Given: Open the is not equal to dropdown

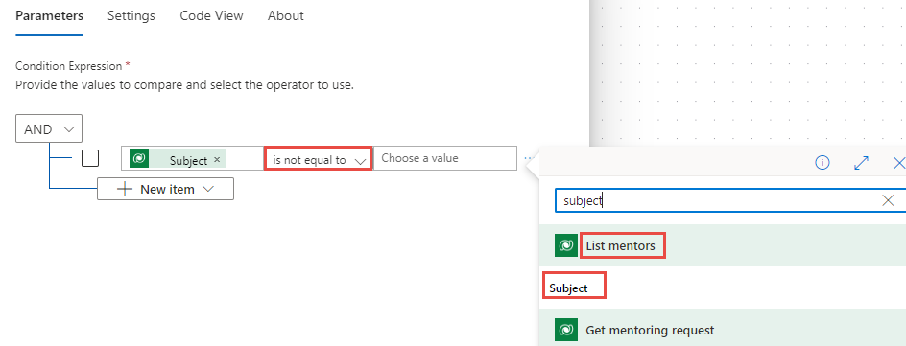Looking at the screenshot, I should click(318, 158).
